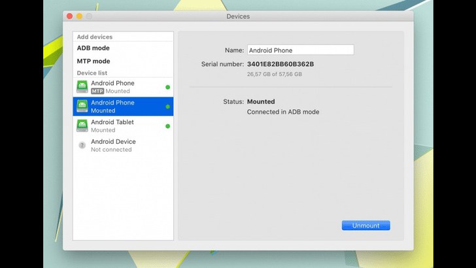Click green status dot of MTP Android Phone

point(167,87)
